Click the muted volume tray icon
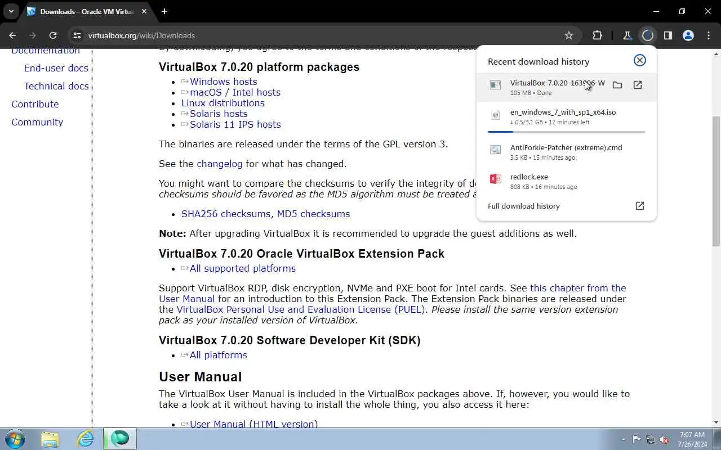Screen dimensions: 721x450 click(x=665, y=439)
